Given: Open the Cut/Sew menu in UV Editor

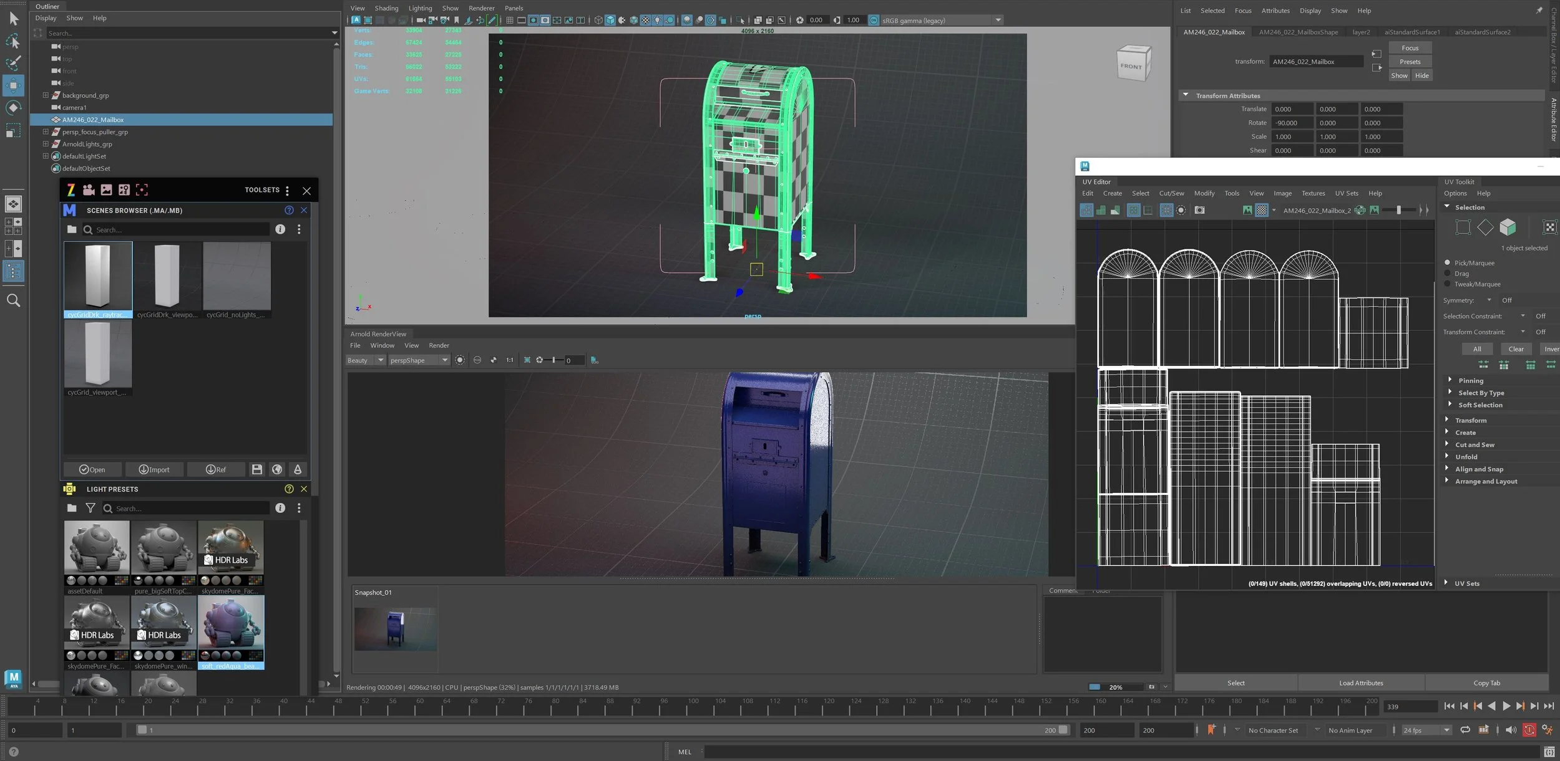Looking at the screenshot, I should tap(1171, 193).
